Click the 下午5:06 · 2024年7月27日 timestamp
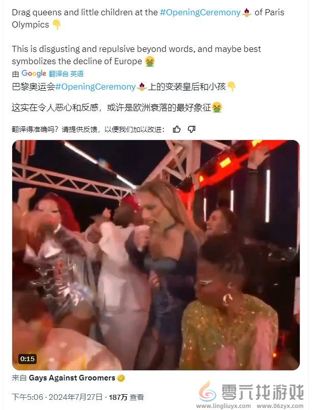 (57, 397)
